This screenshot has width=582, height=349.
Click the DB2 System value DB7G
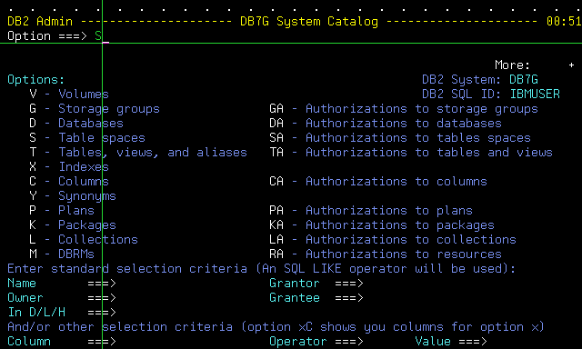(524, 79)
